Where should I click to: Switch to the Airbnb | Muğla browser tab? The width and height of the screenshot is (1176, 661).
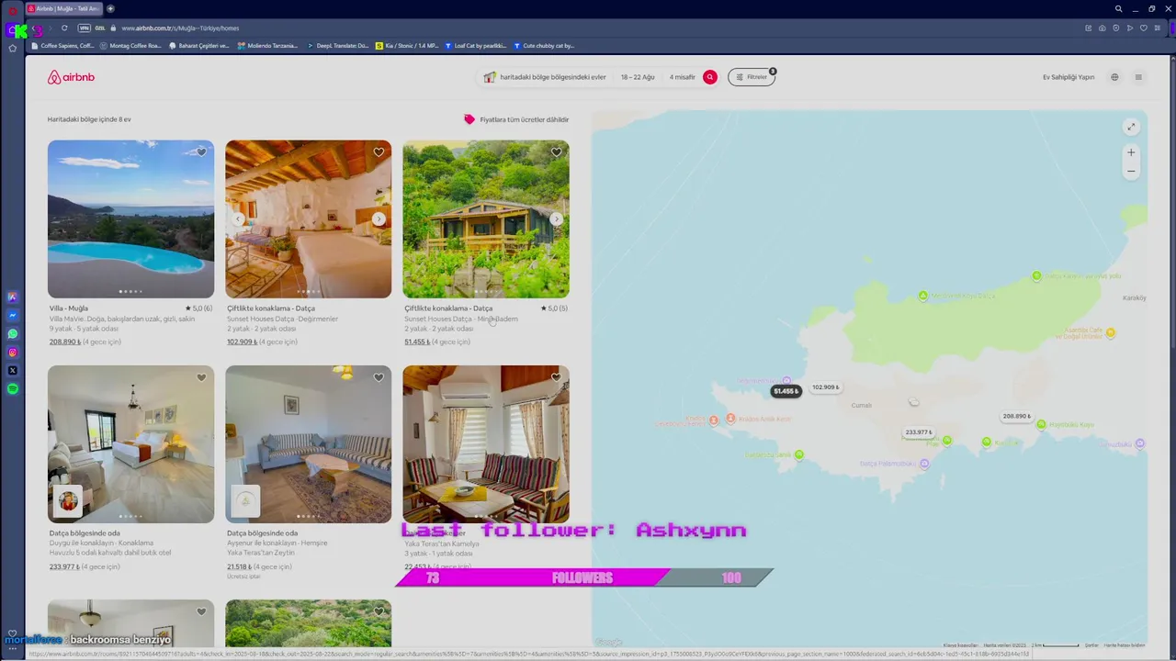point(63,8)
